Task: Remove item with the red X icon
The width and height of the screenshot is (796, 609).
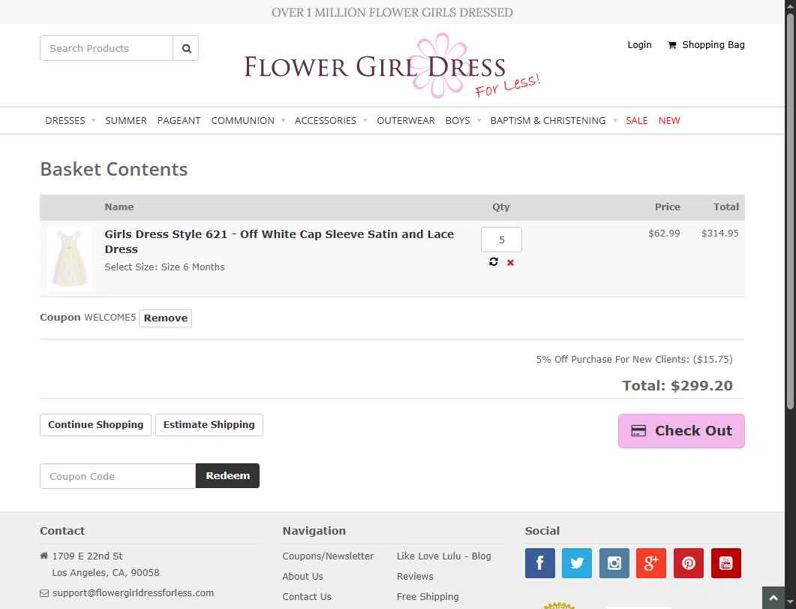Action: [x=510, y=263]
